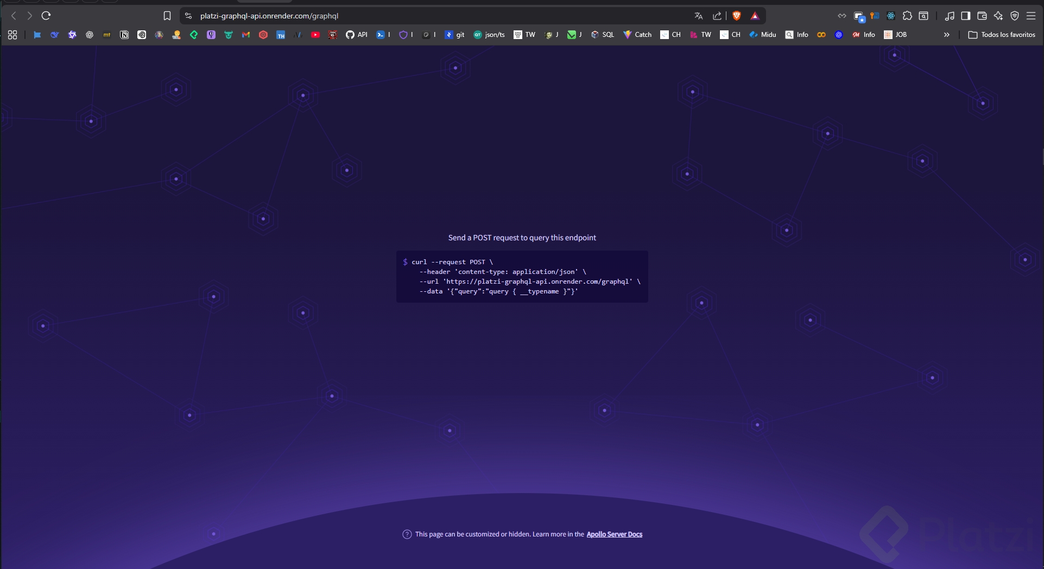Bookmark this page with the bookmark icon

pyautogui.click(x=167, y=16)
